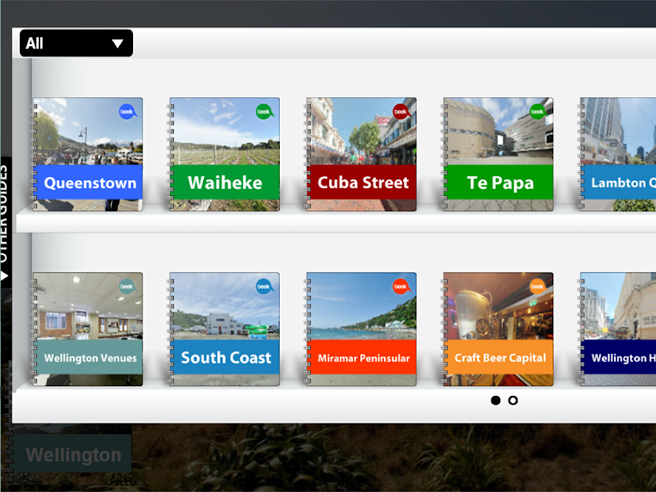Click blue beek badge on Queenstown cover
656x492 pixels.
pos(127,111)
